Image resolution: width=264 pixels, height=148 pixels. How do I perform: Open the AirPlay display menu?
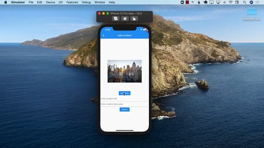[218, 2]
